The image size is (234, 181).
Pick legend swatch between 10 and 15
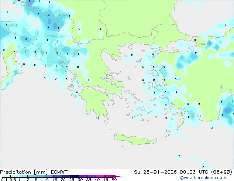(x=49, y=176)
